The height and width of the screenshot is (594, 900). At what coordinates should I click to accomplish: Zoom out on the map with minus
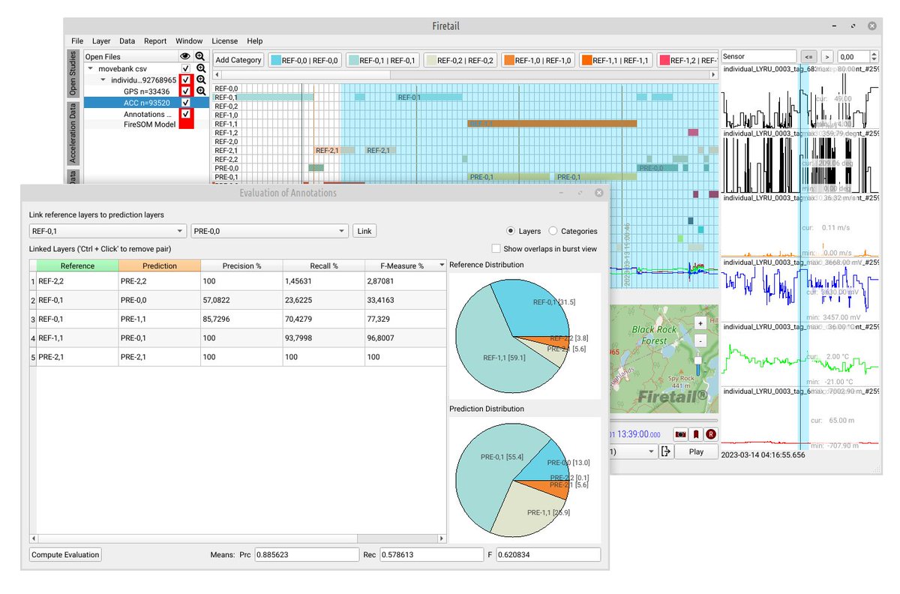pos(700,340)
